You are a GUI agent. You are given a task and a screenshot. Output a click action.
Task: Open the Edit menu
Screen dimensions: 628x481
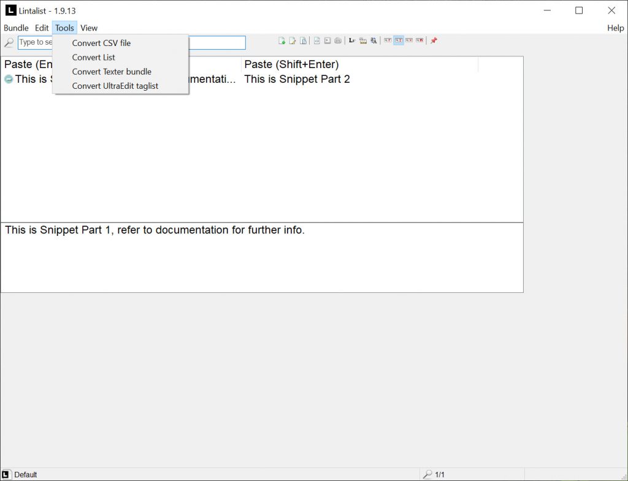[42, 28]
